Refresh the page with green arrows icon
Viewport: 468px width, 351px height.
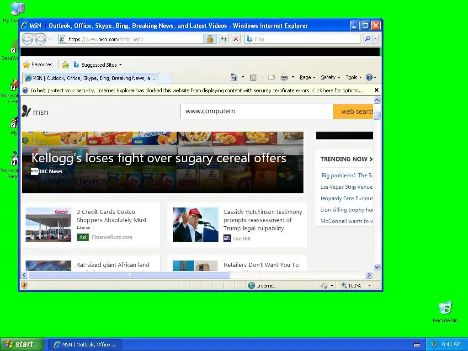(x=223, y=39)
